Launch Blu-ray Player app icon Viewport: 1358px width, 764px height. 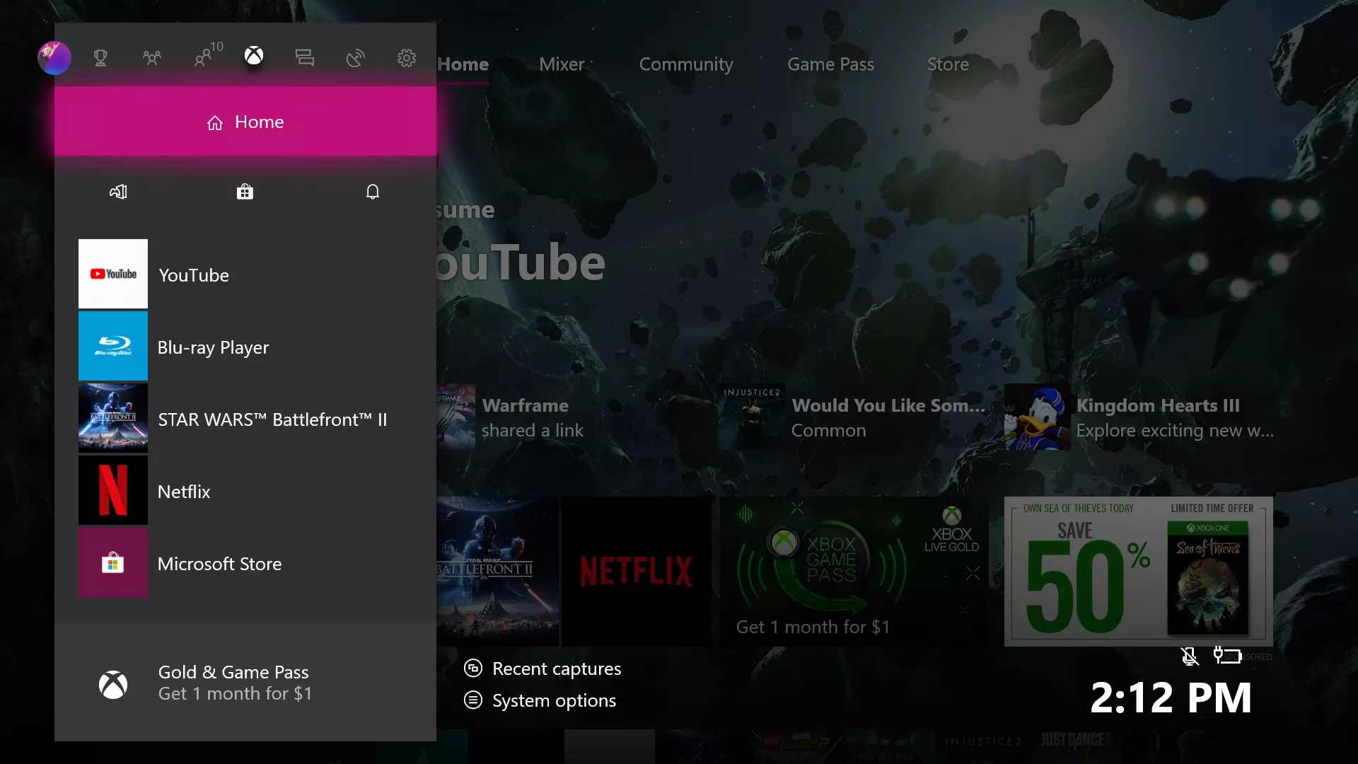click(x=113, y=347)
